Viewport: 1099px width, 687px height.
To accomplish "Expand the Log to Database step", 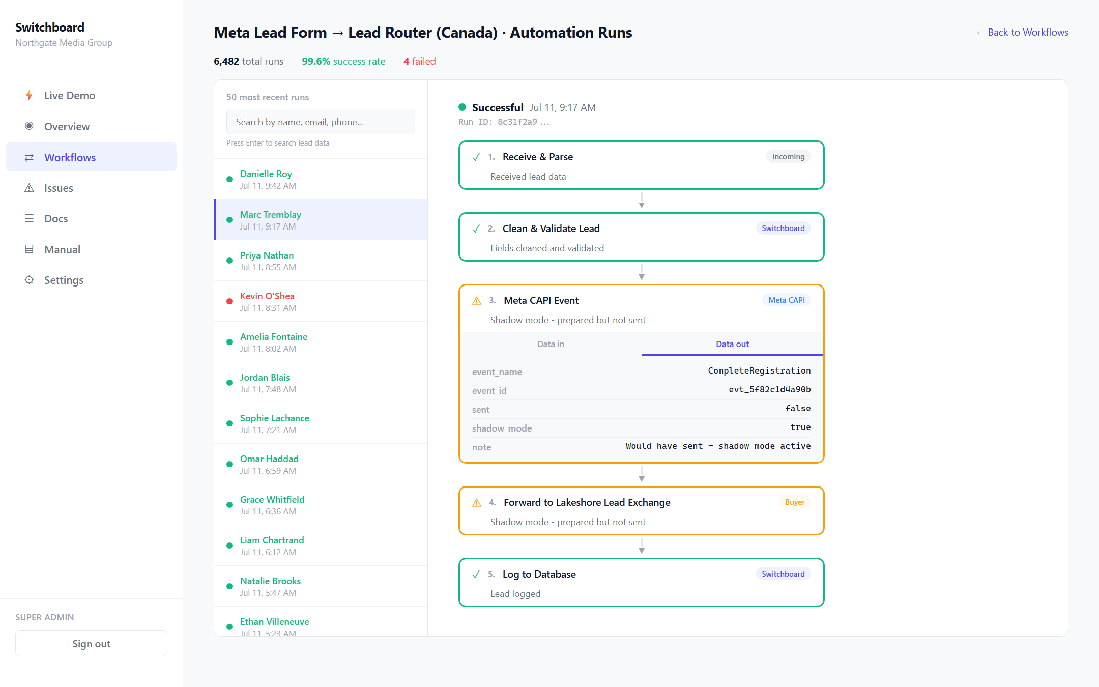I will [x=641, y=583].
